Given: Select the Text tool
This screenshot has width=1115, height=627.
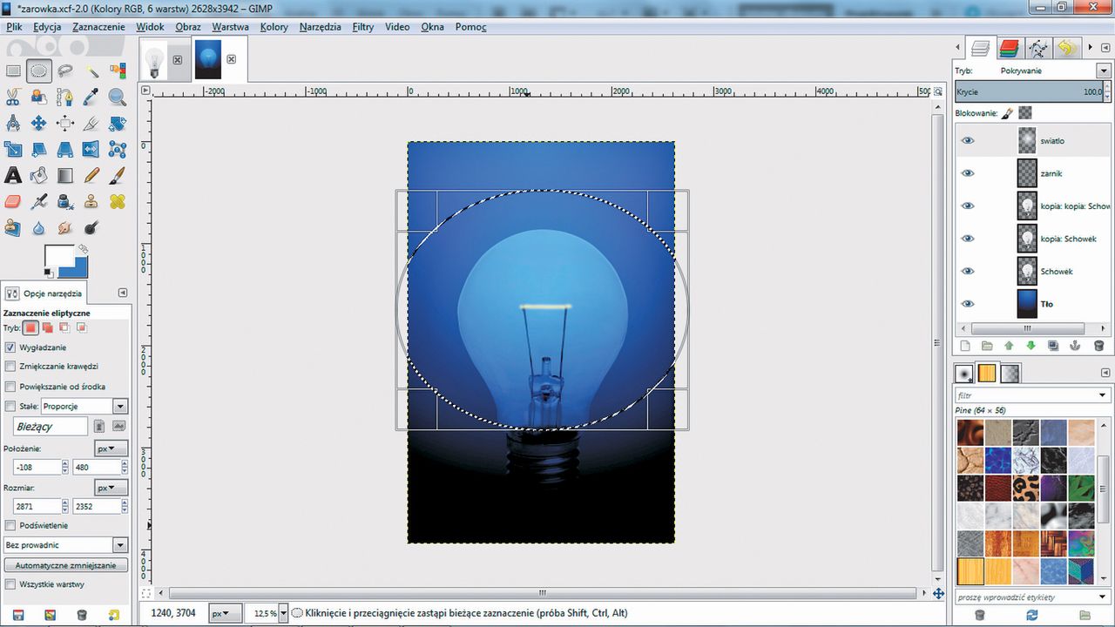Looking at the screenshot, I should point(13,176).
